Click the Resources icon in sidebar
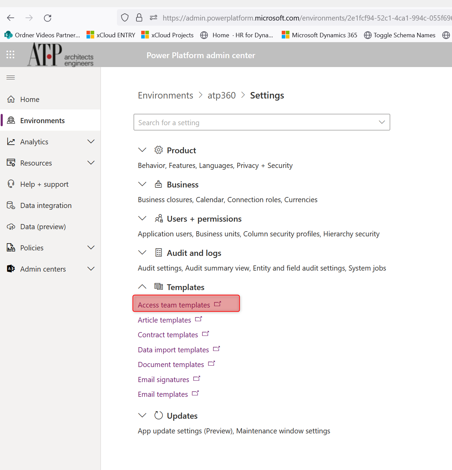Viewport: 452px width, 470px height. 11,163
